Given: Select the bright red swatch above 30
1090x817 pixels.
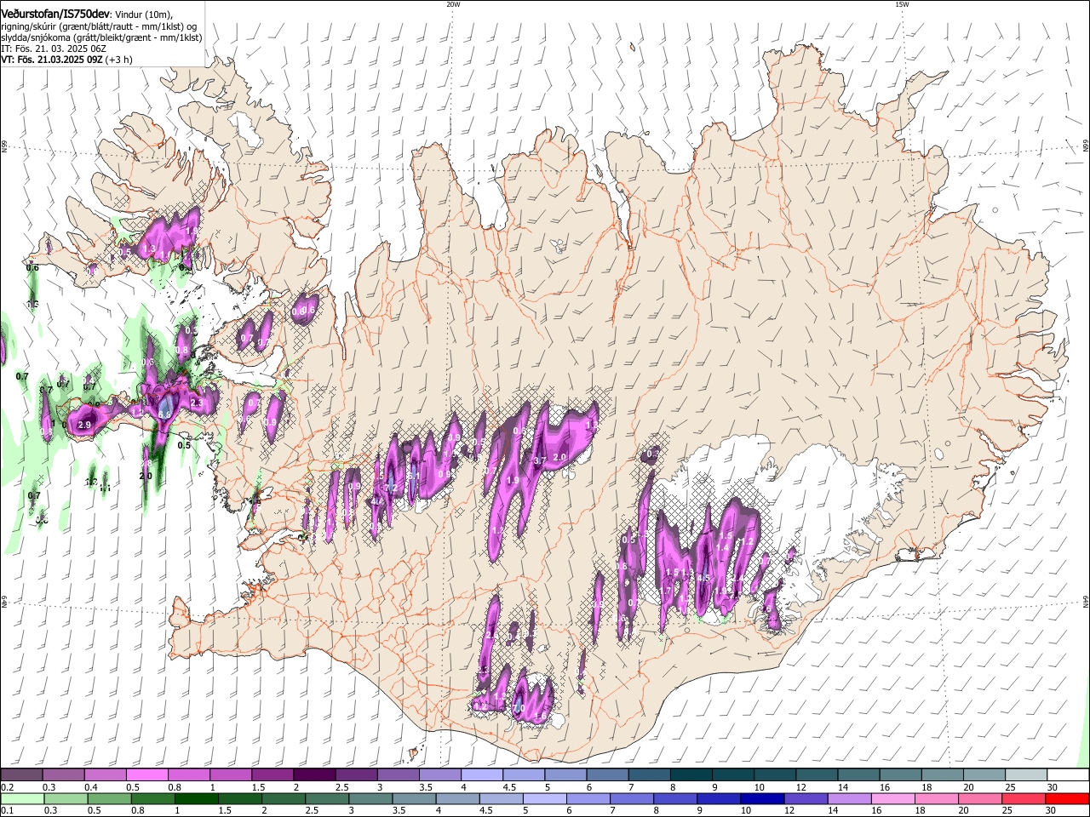Looking at the screenshot, I should [1067, 798].
